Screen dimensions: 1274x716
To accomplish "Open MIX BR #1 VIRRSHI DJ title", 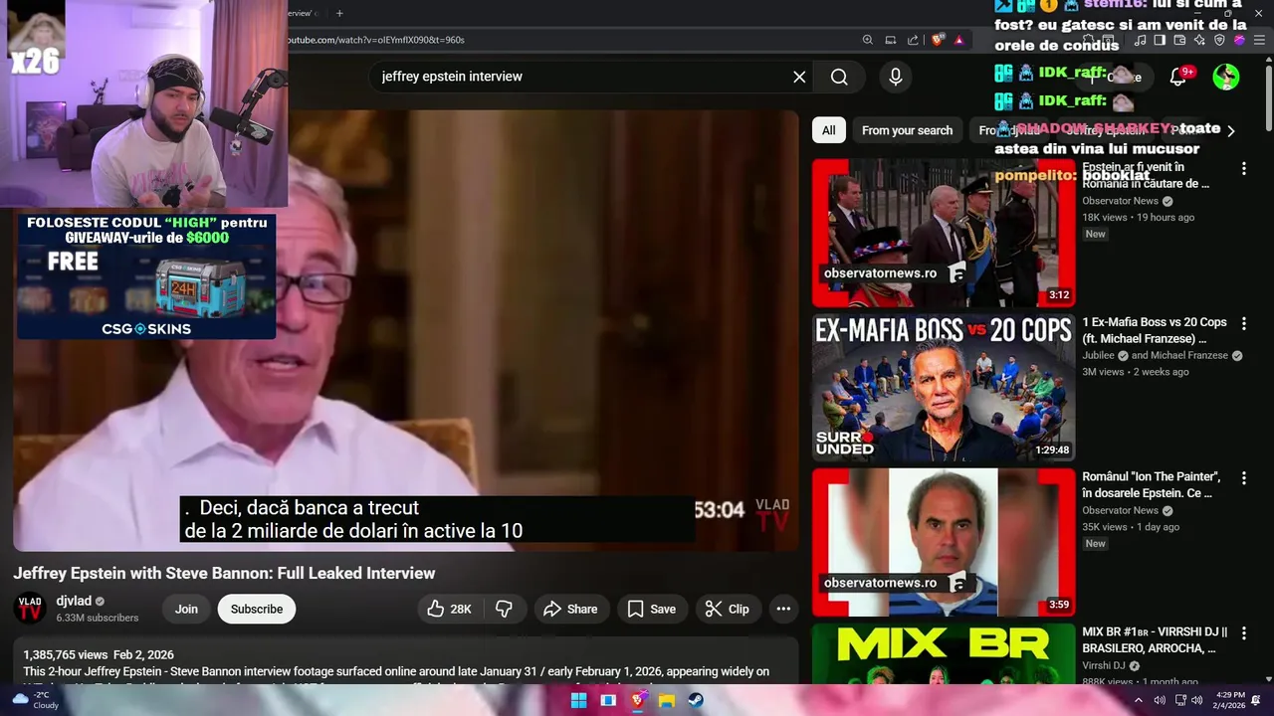I will click(x=1155, y=640).
